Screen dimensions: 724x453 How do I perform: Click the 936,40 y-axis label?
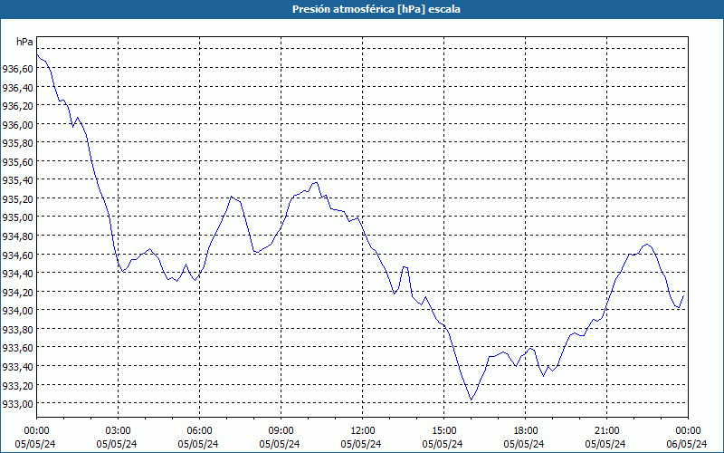coord(17,87)
